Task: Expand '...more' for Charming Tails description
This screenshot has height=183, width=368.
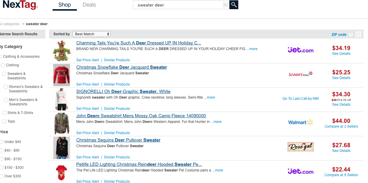Action: pyautogui.click(x=252, y=49)
